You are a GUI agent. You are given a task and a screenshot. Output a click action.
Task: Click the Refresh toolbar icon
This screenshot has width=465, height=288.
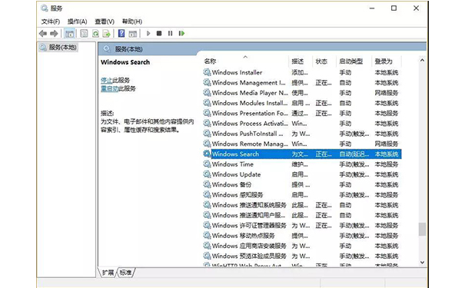pos(95,34)
